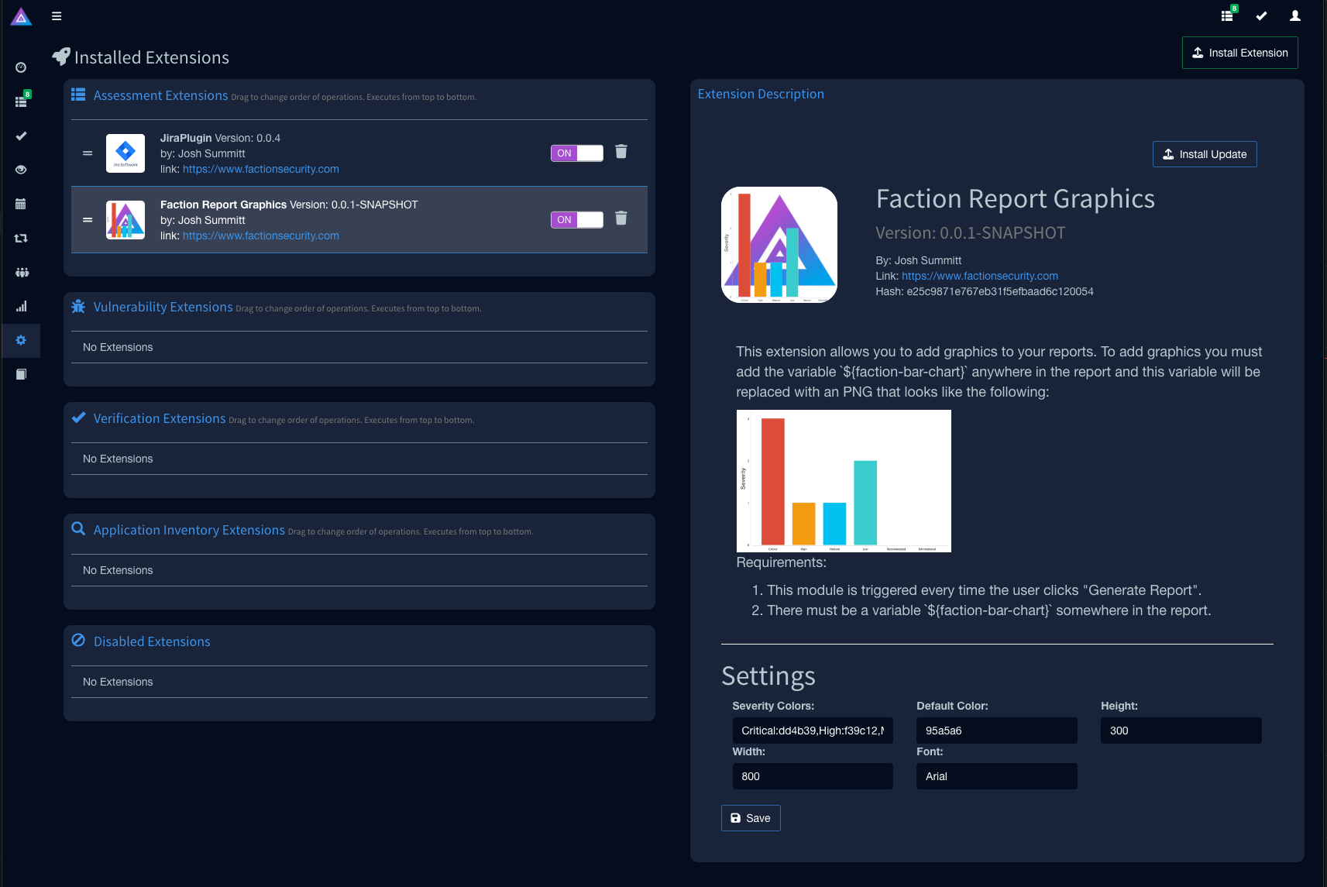Image resolution: width=1327 pixels, height=887 pixels.
Task: Open the users group icon in sidebar
Action: point(22,272)
